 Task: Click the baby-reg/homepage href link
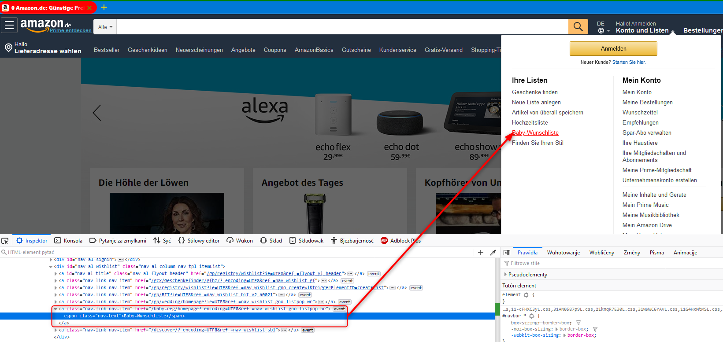(238, 309)
